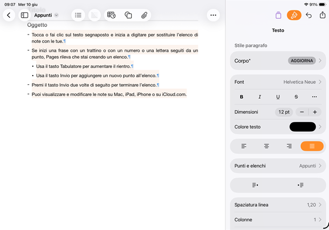
Task: Tap the 09:07 clock in status bar
Action: pyautogui.click(x=10, y=4)
